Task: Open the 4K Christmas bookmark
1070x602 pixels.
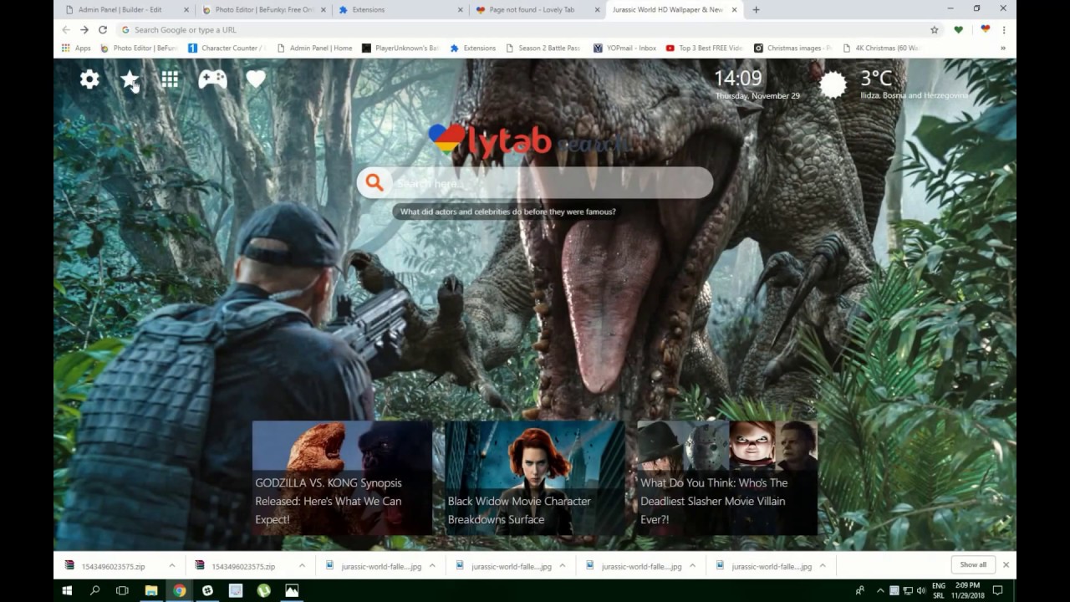Action: pos(881,48)
